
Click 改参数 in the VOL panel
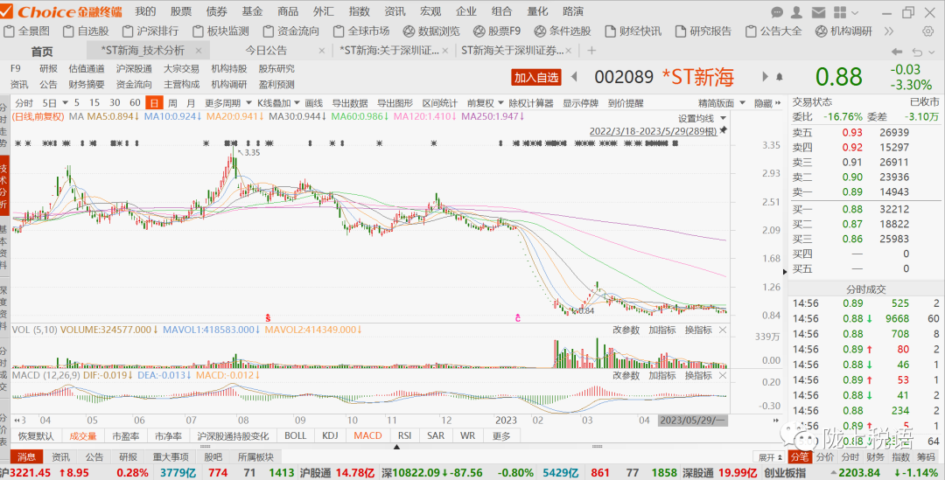[626, 330]
